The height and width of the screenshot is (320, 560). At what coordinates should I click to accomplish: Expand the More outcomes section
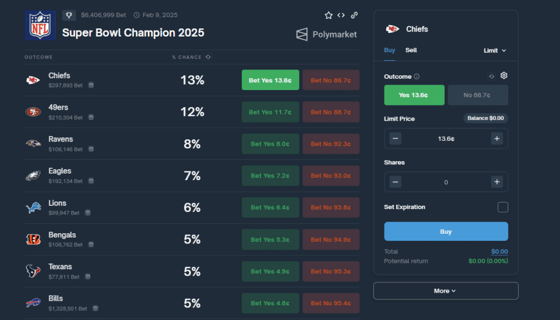pos(445,291)
